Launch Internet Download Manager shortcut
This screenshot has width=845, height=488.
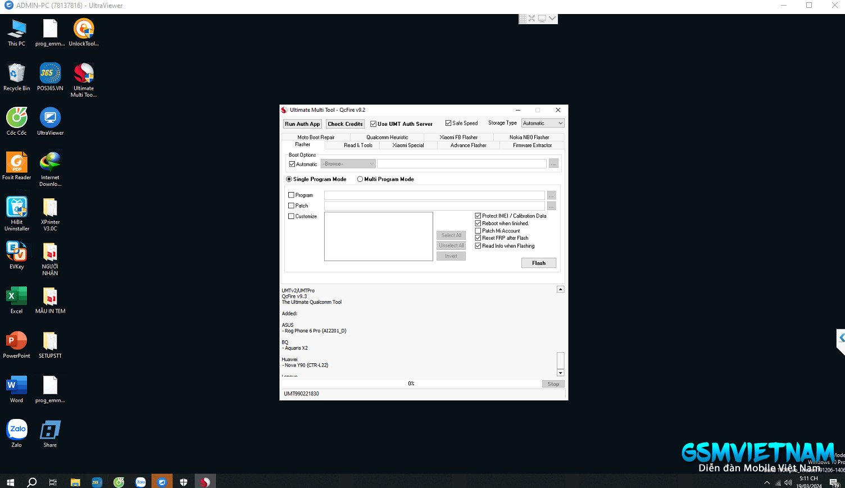[50, 169]
